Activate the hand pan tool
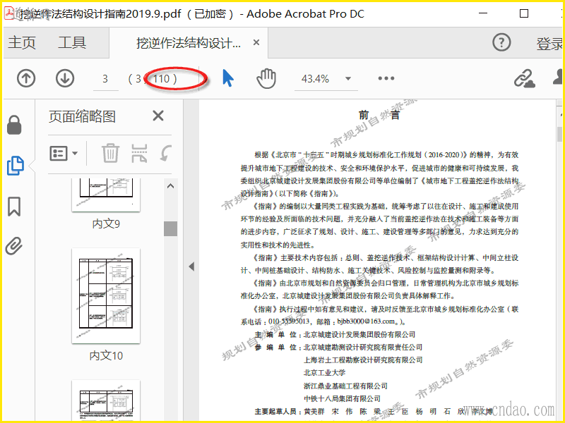The height and width of the screenshot is (423, 565). pos(266,78)
